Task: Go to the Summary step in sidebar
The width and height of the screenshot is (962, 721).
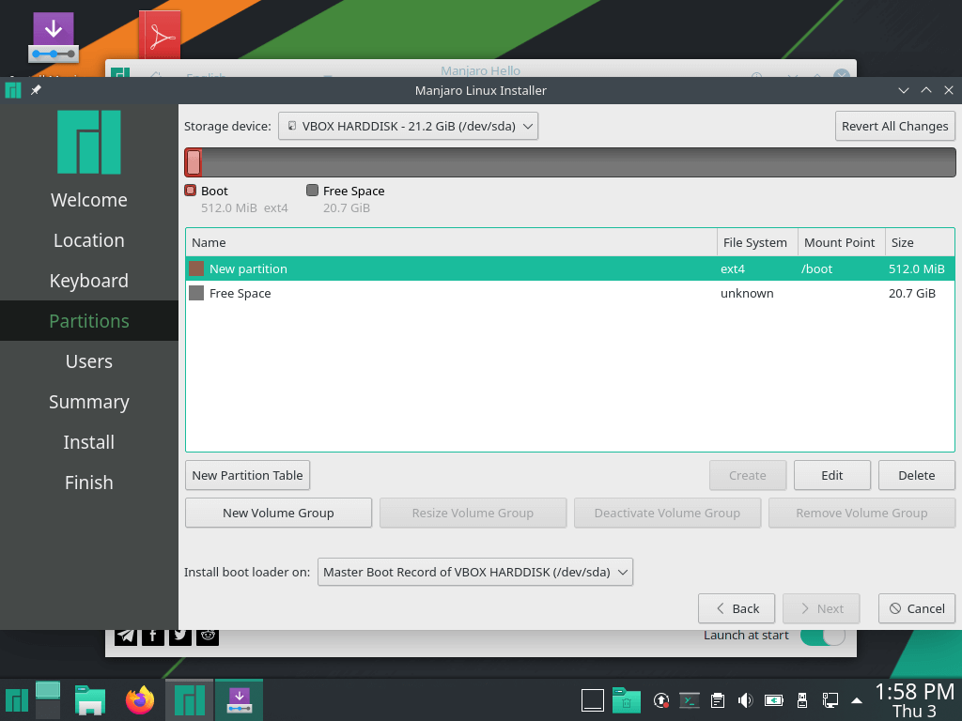Action: point(89,402)
